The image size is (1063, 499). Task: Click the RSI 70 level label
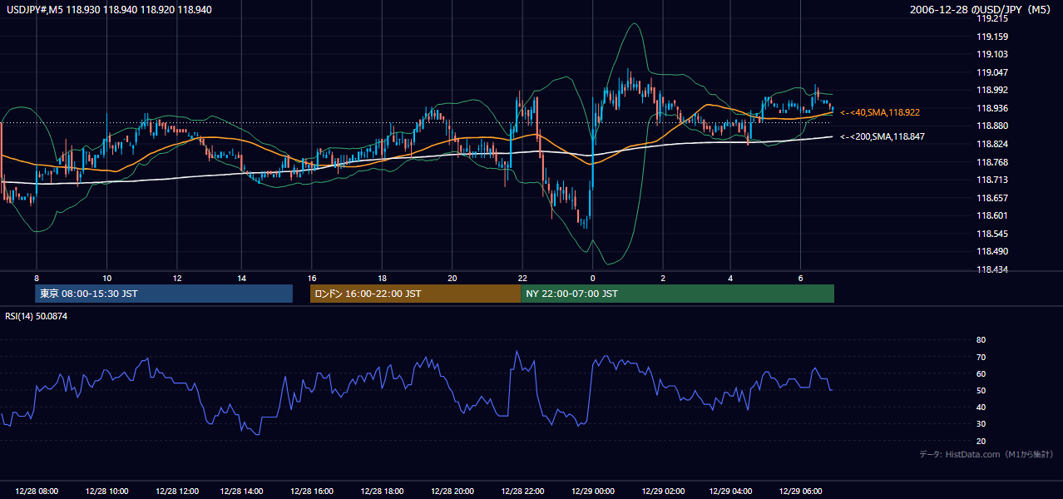click(x=981, y=357)
